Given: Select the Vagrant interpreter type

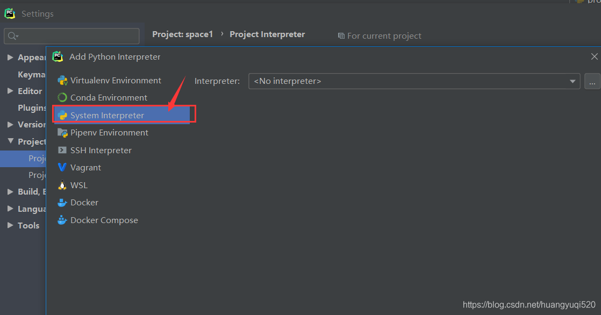Looking at the screenshot, I should coord(84,167).
